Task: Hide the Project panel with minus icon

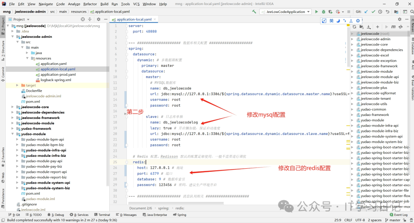Action: (x=106, y=19)
